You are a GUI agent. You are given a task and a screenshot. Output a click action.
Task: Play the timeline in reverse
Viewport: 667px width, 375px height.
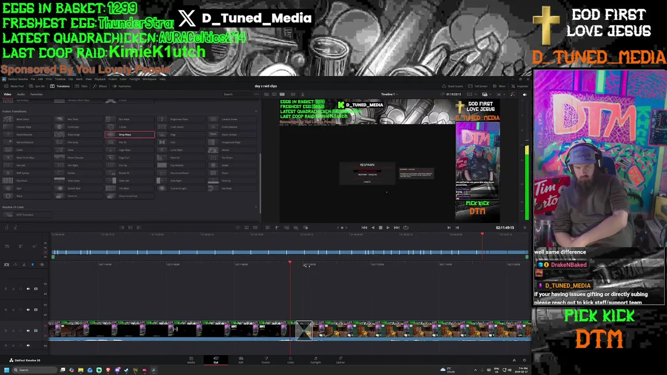372,228
